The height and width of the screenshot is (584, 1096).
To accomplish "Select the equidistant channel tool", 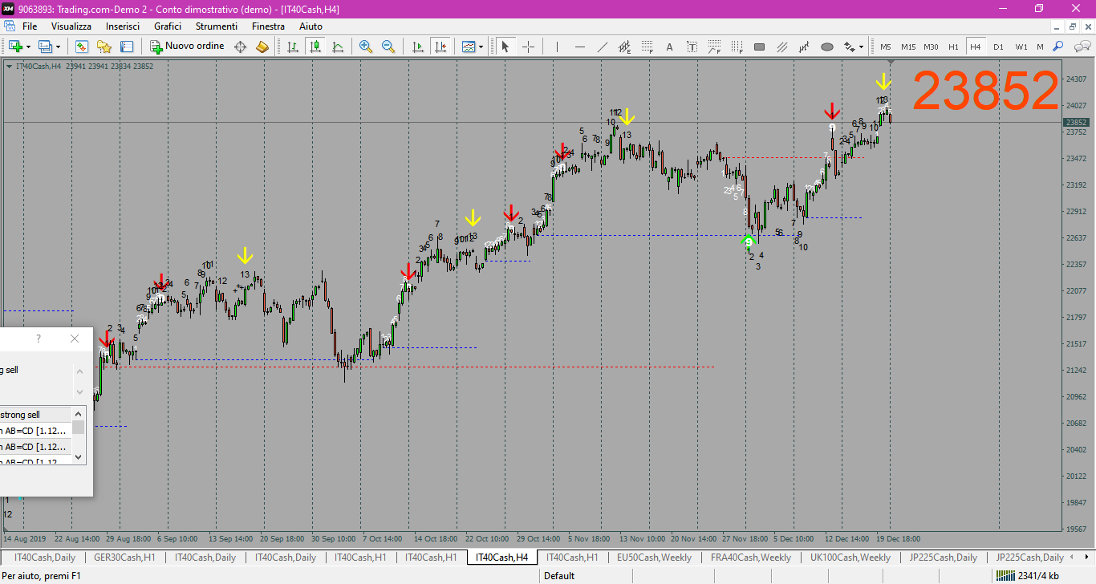I will 624,47.
